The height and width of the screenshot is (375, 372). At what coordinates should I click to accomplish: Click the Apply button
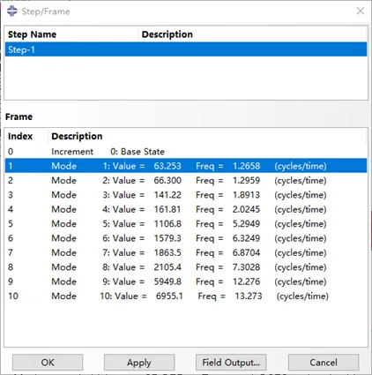coord(139,363)
